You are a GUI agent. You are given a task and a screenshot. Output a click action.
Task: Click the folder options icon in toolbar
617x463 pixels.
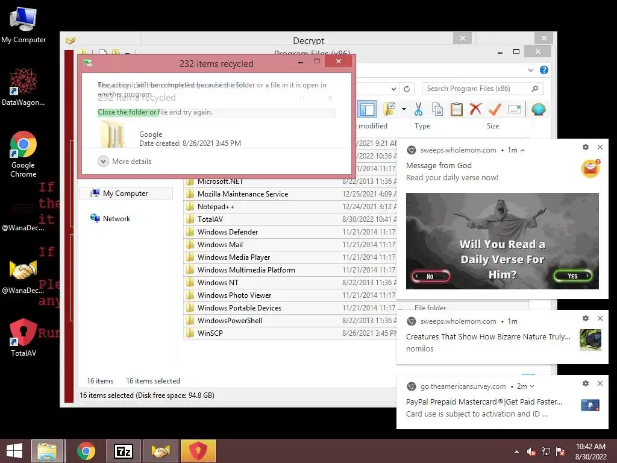[390, 109]
